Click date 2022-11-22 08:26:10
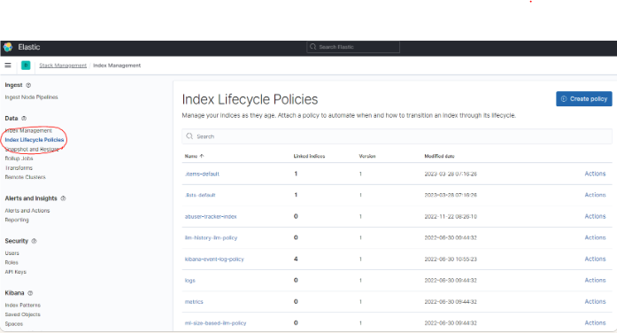 click(x=451, y=216)
